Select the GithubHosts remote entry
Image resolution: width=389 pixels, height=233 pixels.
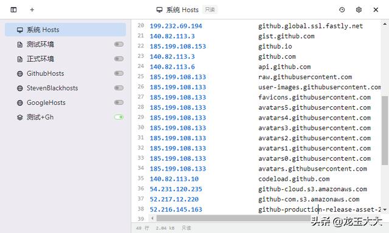[65, 73]
